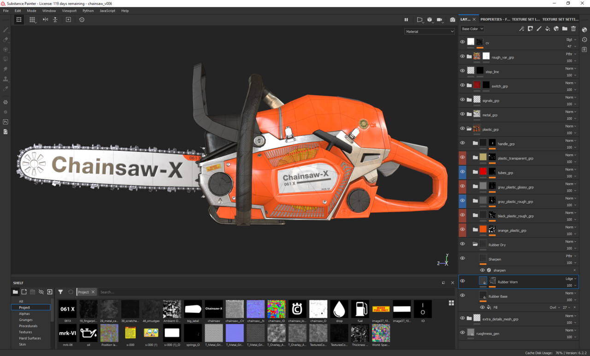
Task: Add a fill layer with bucket icon
Action: pos(548,29)
